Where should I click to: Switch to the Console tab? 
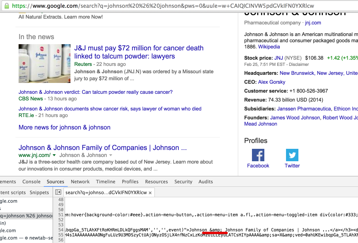coord(31,181)
